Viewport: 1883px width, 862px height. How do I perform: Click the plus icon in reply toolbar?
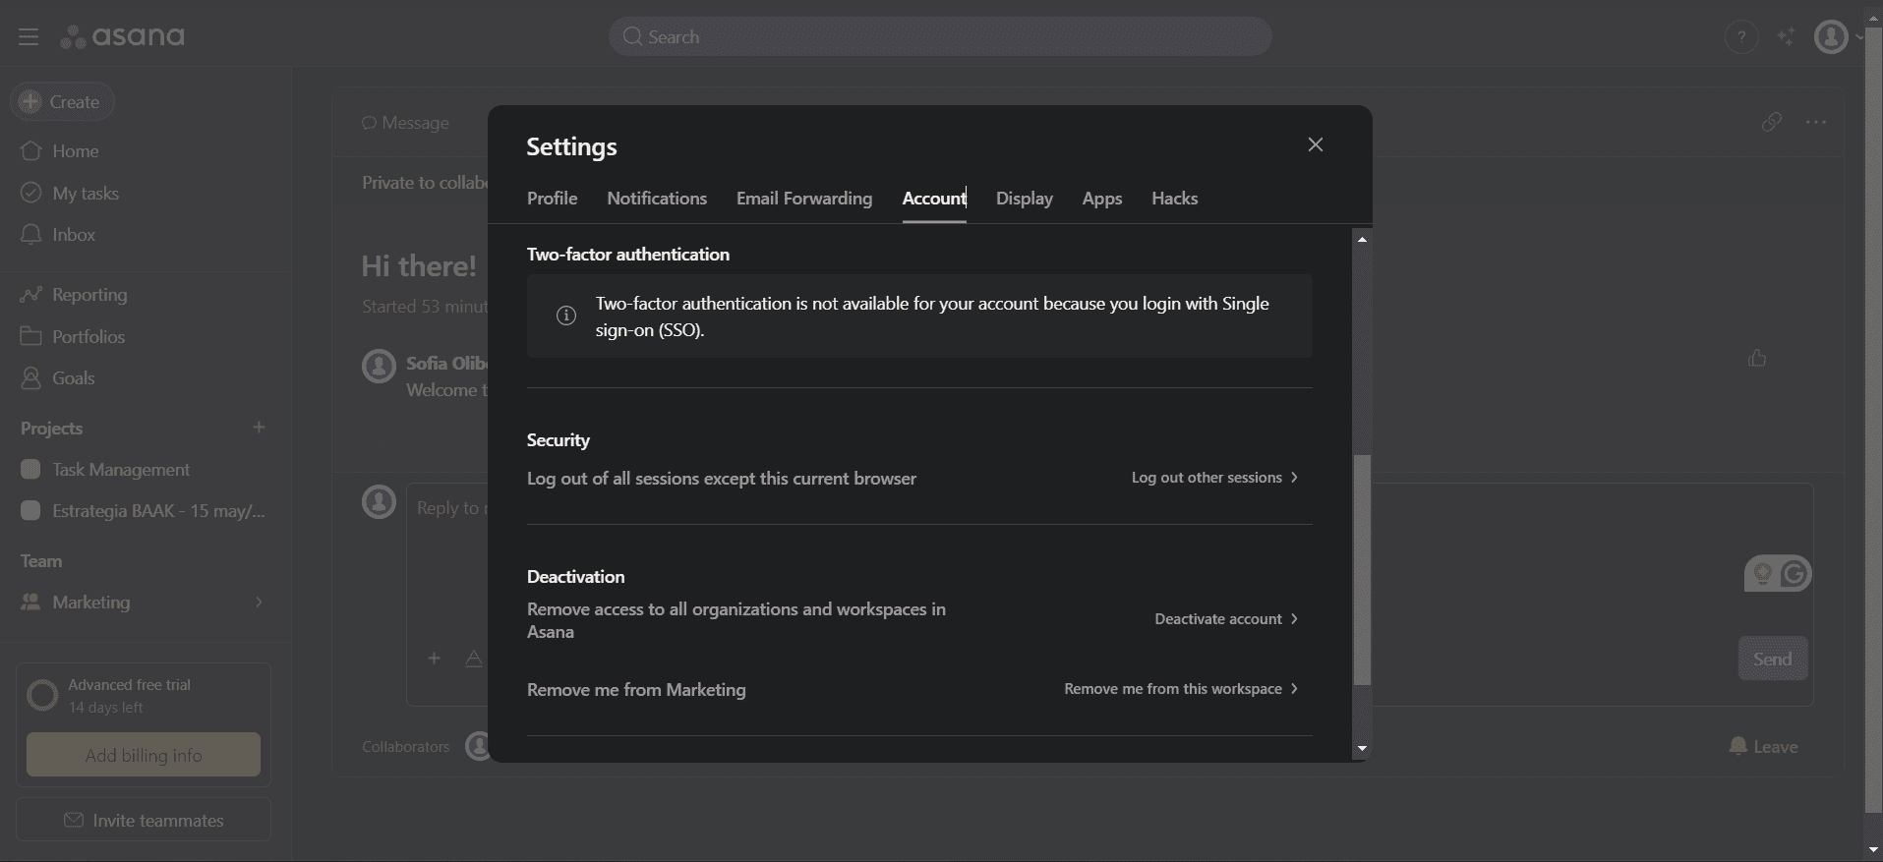[434, 659]
